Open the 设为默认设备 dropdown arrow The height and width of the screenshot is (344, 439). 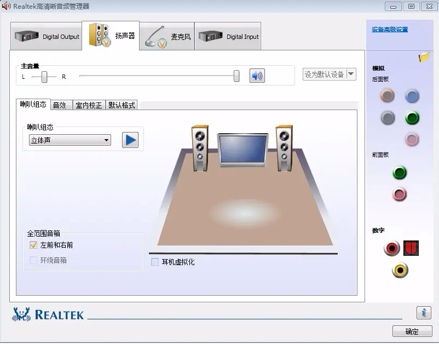click(351, 74)
